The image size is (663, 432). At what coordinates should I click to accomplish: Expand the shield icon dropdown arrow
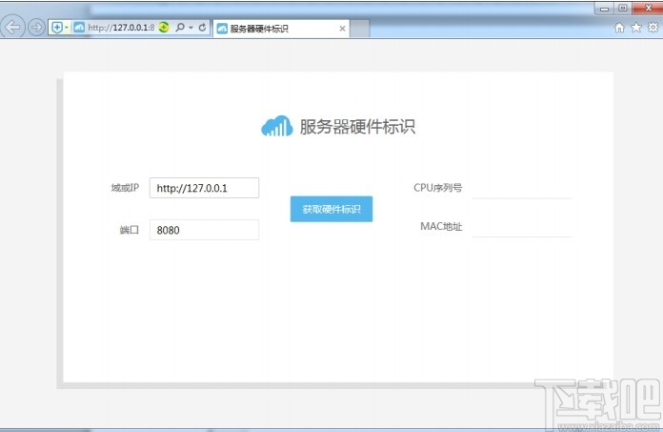67,28
